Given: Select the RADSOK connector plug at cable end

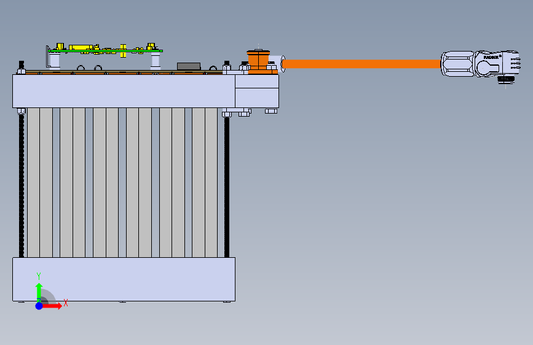Looking at the screenshot, I should pos(480,64).
